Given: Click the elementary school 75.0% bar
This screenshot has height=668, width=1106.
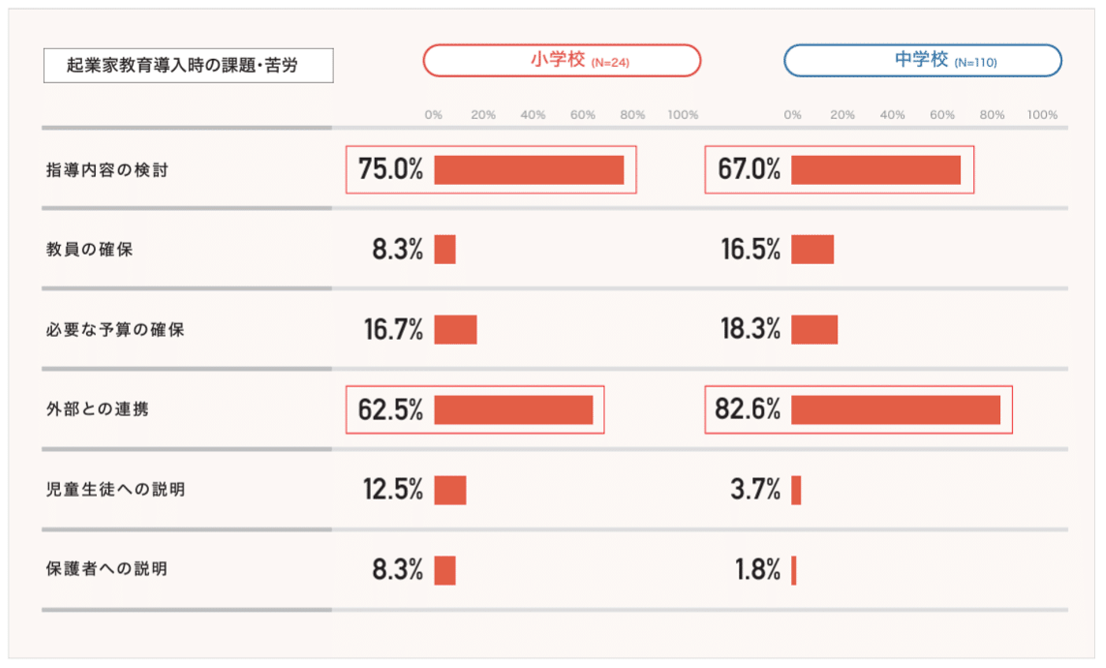Looking at the screenshot, I should click(x=528, y=170).
